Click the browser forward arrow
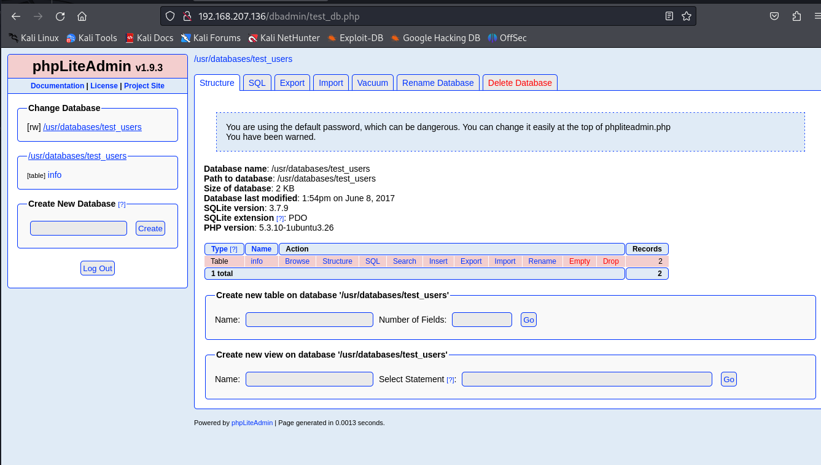The width and height of the screenshot is (821, 465). coord(38,17)
